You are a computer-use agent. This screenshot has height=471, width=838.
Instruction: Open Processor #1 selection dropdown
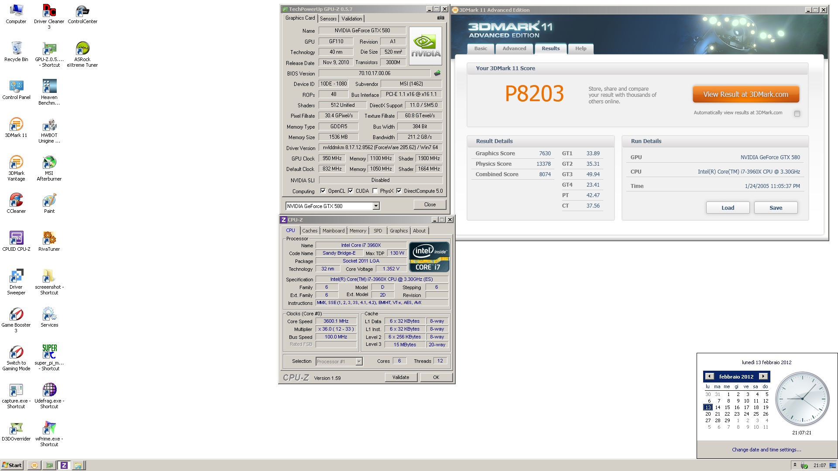coord(359,362)
